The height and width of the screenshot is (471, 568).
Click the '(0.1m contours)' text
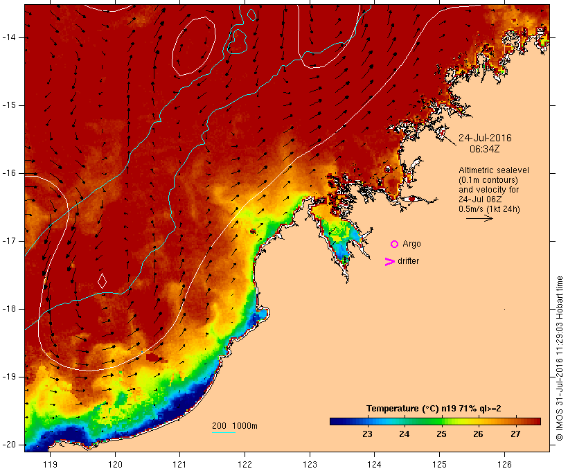pyautogui.click(x=488, y=180)
